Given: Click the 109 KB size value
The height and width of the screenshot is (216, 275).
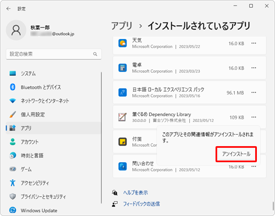Looking at the screenshot, I should [x=237, y=117].
